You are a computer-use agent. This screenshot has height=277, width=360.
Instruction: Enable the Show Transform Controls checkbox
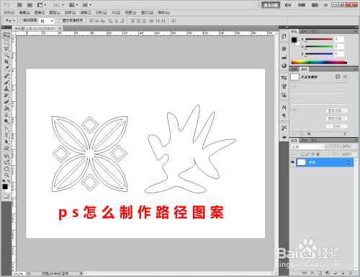(x=60, y=20)
